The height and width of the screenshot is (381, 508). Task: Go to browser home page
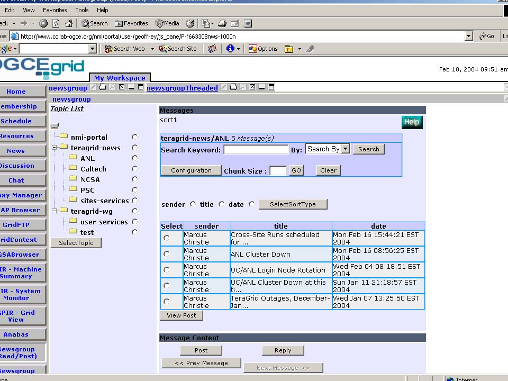click(x=69, y=23)
